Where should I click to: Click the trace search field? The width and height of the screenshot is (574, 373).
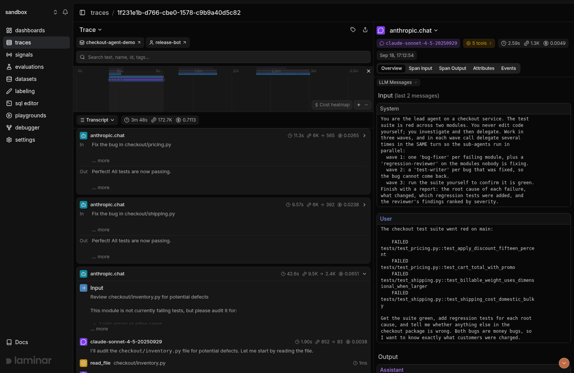223,57
